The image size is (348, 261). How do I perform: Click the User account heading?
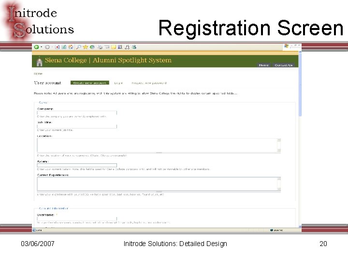(x=47, y=83)
